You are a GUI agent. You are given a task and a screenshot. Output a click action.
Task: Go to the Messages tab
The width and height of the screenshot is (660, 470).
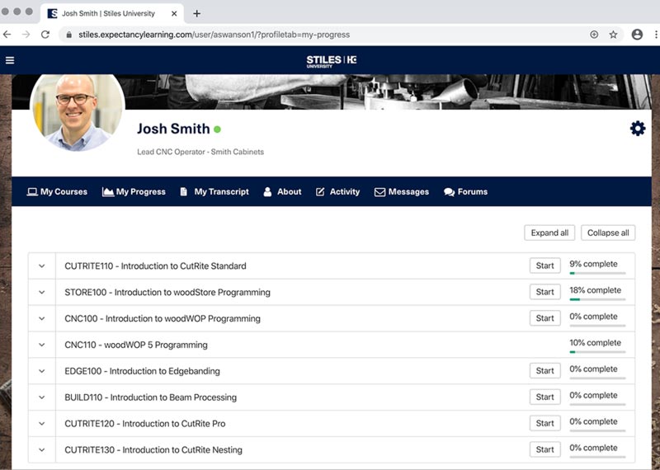[401, 192]
